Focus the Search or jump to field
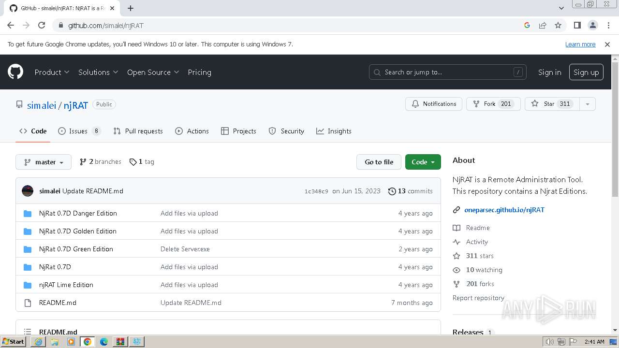 click(448, 72)
